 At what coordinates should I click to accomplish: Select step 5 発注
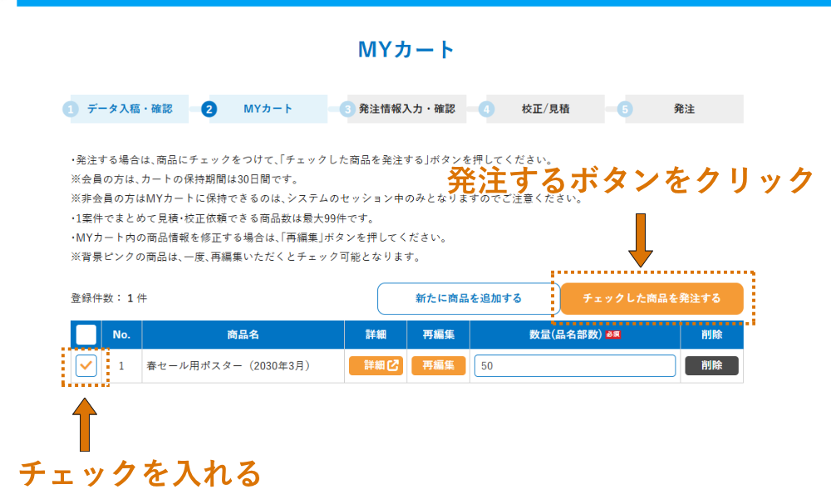[x=684, y=109]
